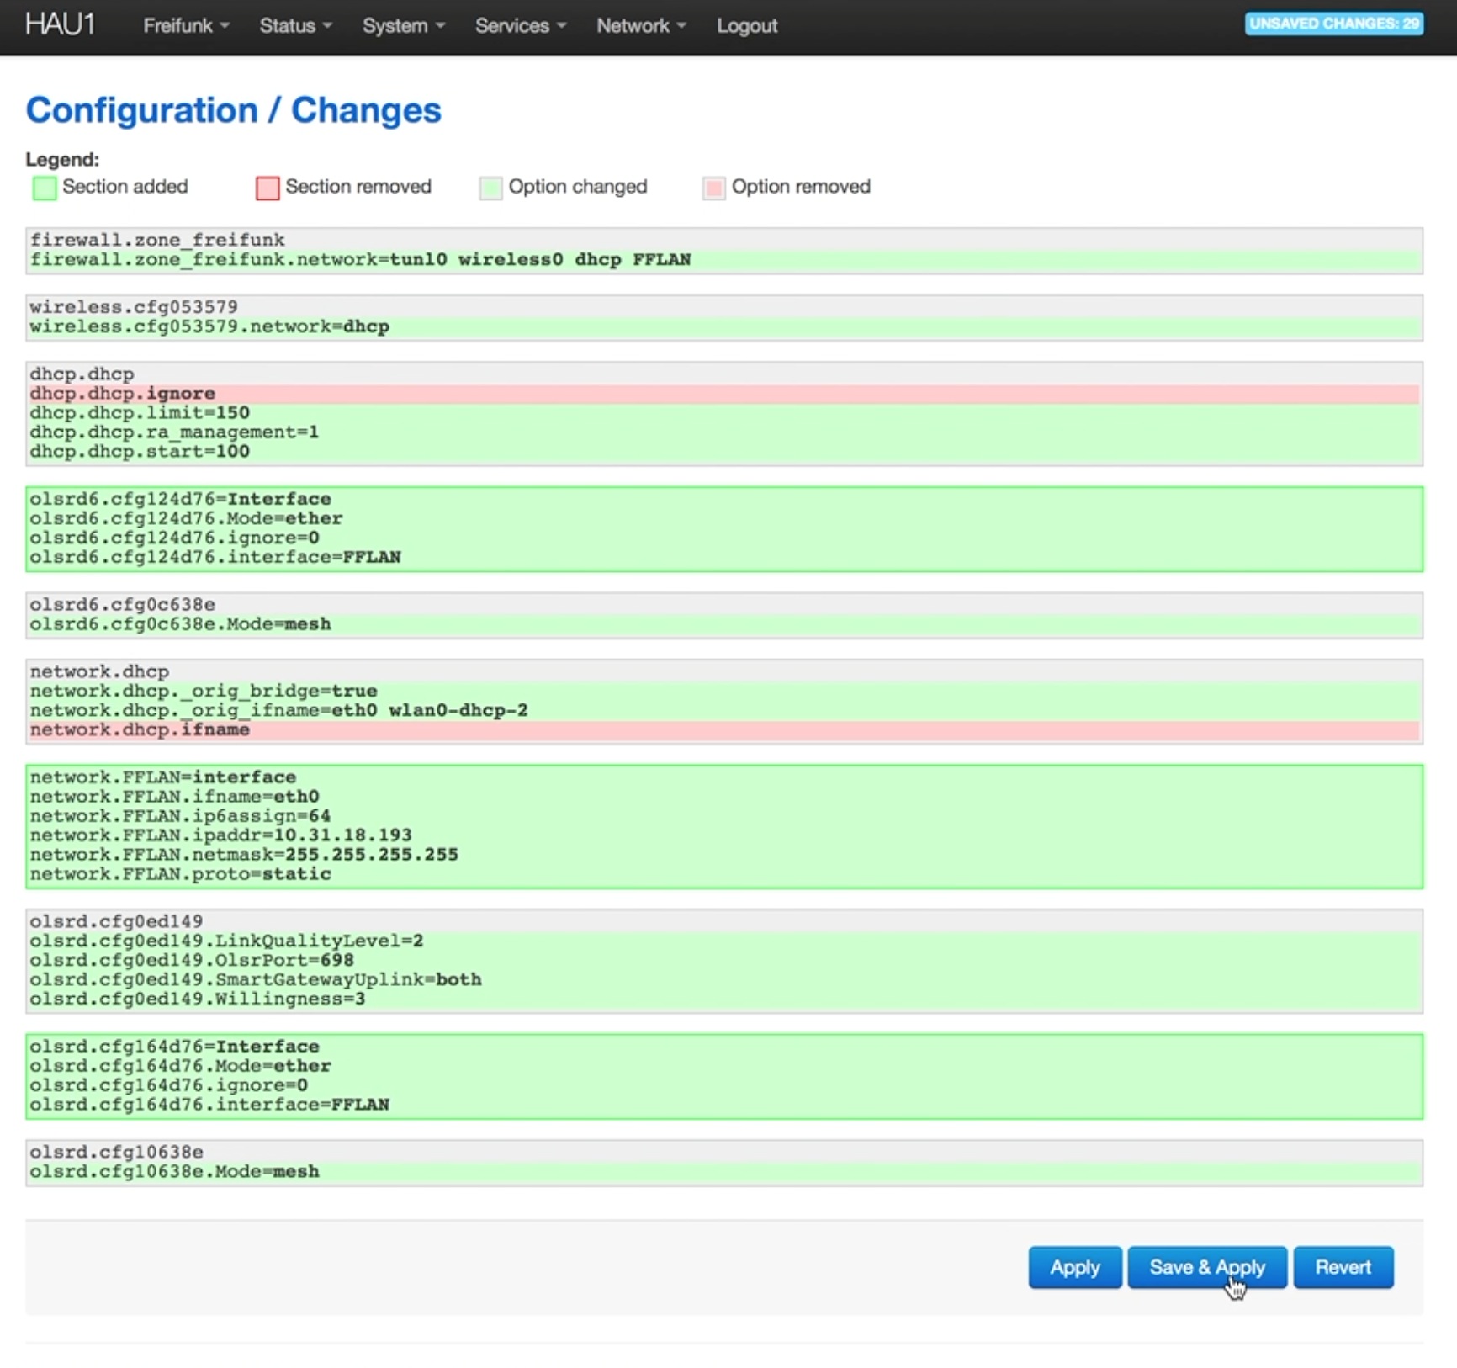The width and height of the screenshot is (1457, 1368).
Task: Open the System dropdown menu
Action: pos(403,26)
